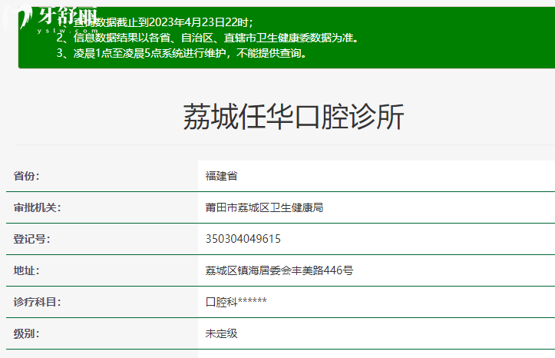Click the 诊疗科目 label
The width and height of the screenshot is (555, 358).
37,302
